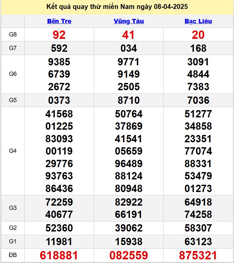Click G4 number 29776
This screenshot has height=263, width=234.
pos(59,164)
